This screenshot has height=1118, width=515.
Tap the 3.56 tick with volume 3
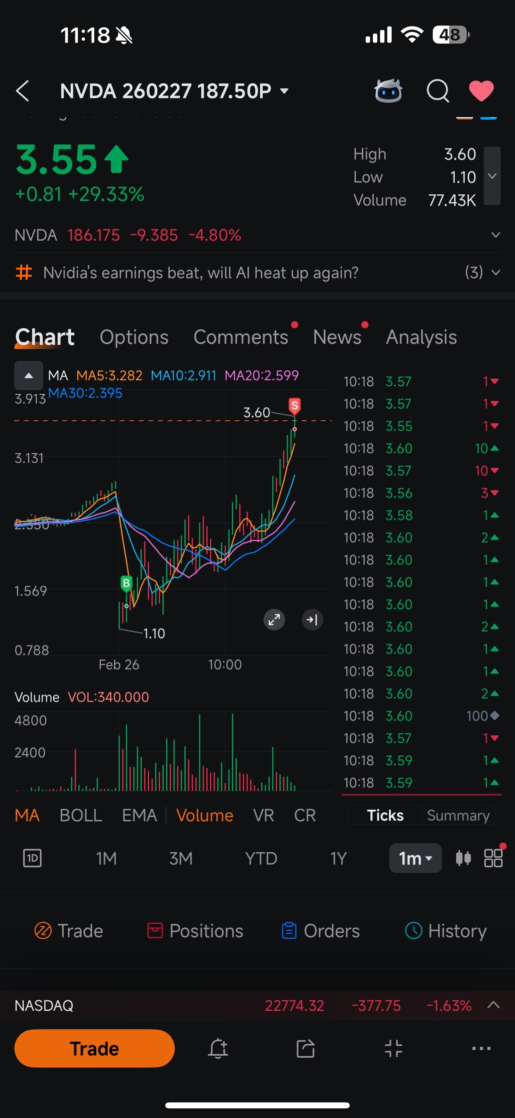tap(421, 493)
